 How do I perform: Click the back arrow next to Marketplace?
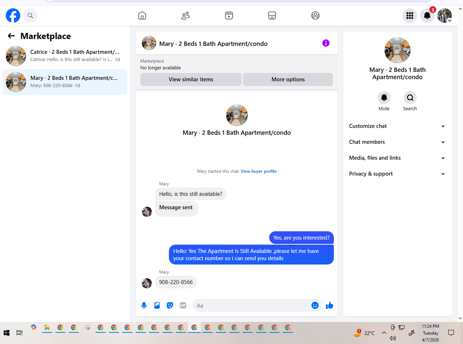pos(11,36)
